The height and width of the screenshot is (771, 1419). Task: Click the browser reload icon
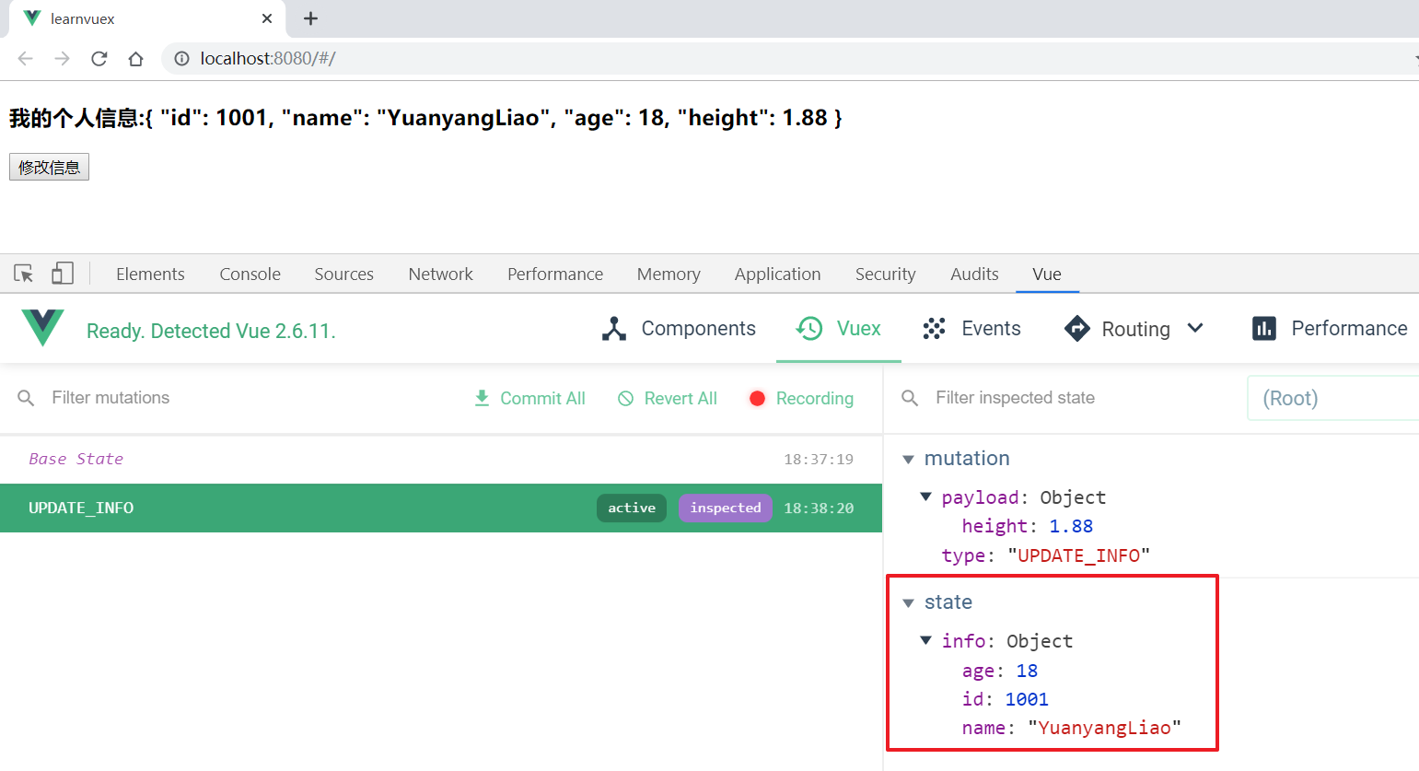tap(99, 59)
